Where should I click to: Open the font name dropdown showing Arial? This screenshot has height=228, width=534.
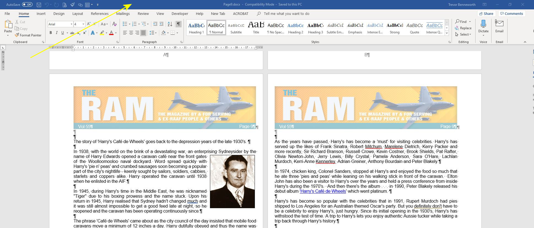point(71,24)
